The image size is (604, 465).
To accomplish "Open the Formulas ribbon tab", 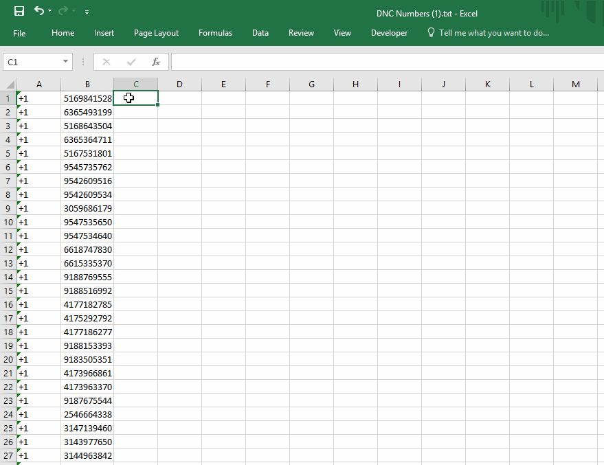I will coord(215,33).
